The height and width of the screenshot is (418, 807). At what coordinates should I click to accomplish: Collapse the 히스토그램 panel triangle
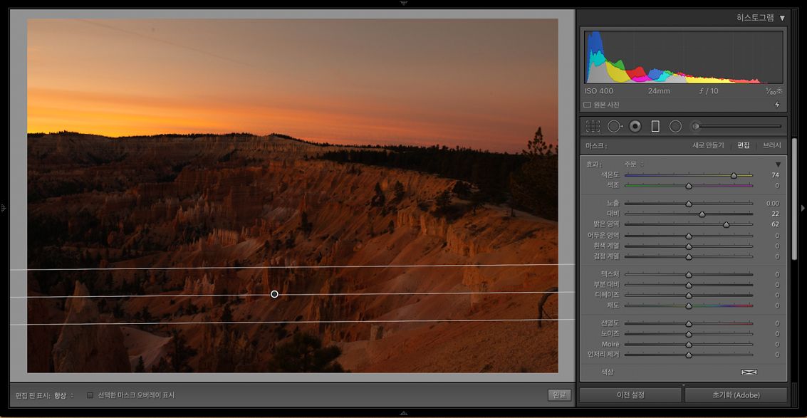pos(782,18)
